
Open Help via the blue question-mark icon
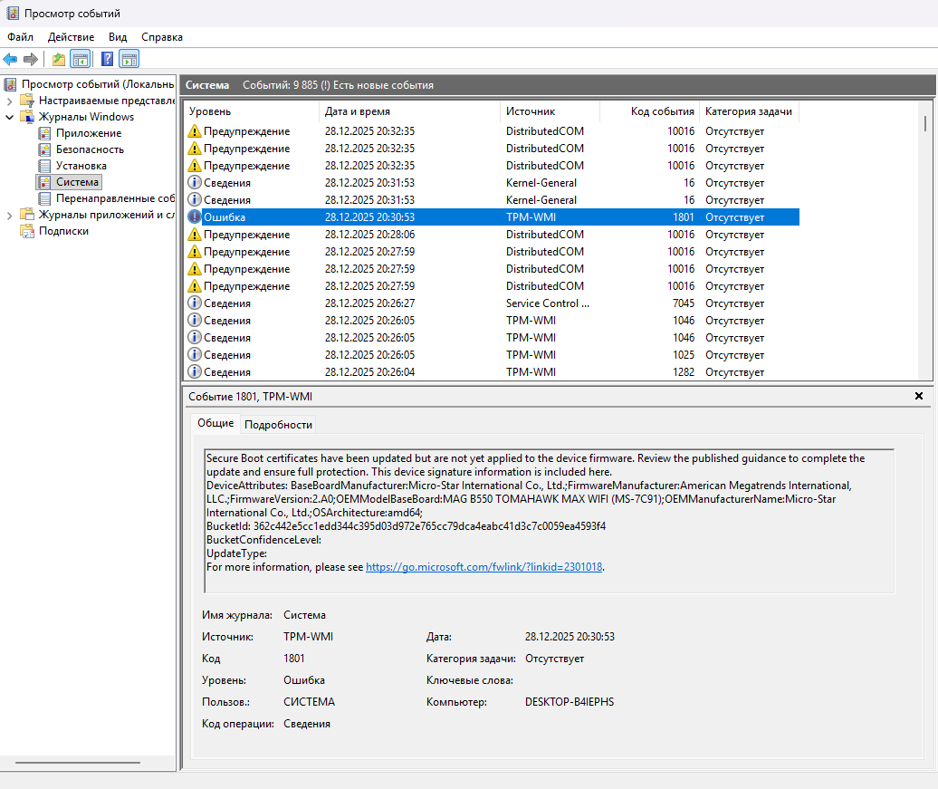tap(107, 59)
